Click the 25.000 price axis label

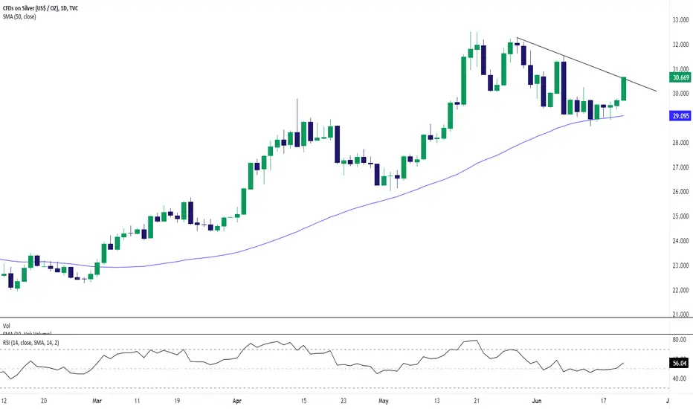tap(680, 216)
